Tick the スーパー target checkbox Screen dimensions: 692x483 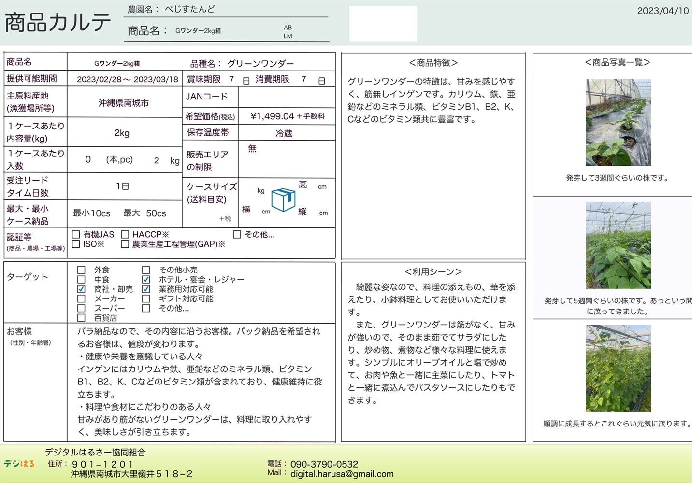(x=82, y=309)
